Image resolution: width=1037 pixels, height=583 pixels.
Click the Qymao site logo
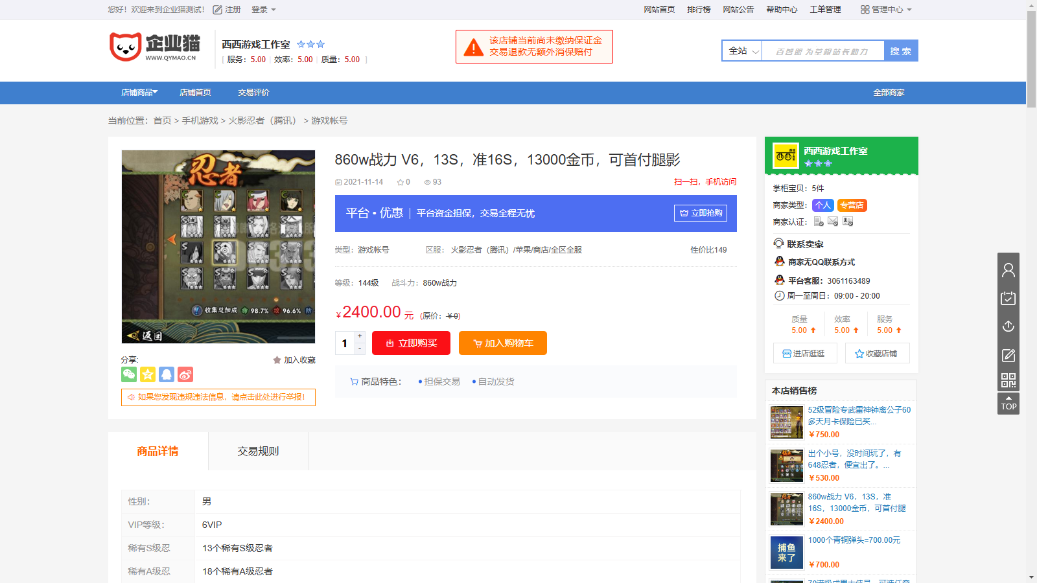(x=155, y=47)
